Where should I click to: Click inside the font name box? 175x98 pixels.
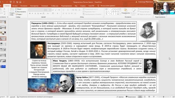pos(36,10)
